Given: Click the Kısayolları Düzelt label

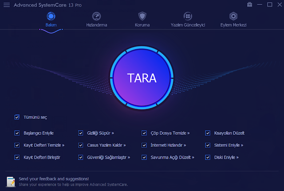Looking at the screenshot, I should pyautogui.click(x=229, y=133).
